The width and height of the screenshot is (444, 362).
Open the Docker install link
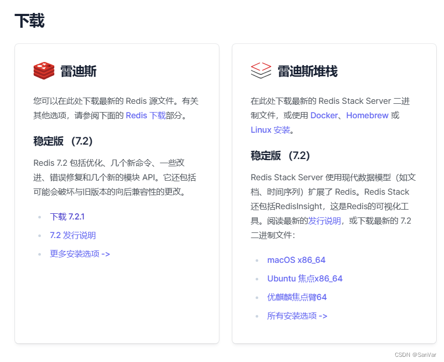(x=324, y=115)
